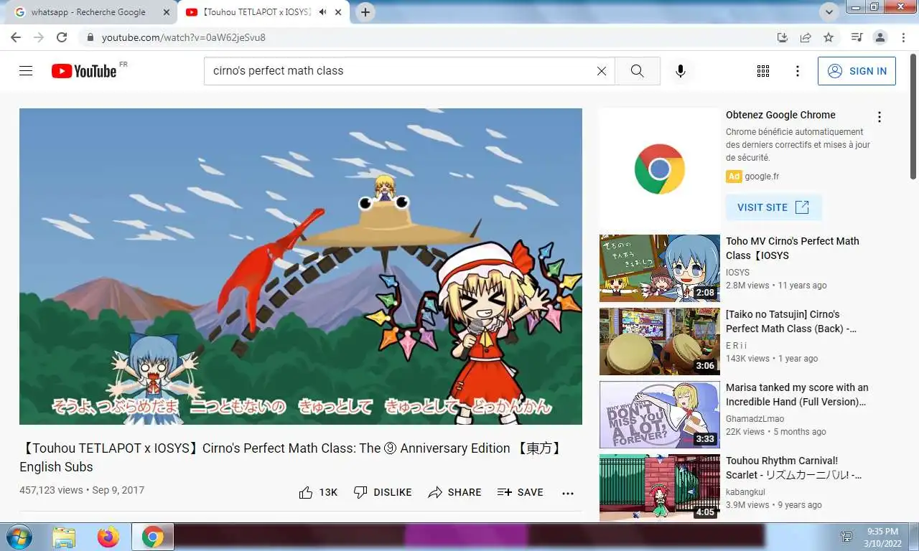Open the Taiko no Tatsujin video thumbnail

tap(659, 342)
